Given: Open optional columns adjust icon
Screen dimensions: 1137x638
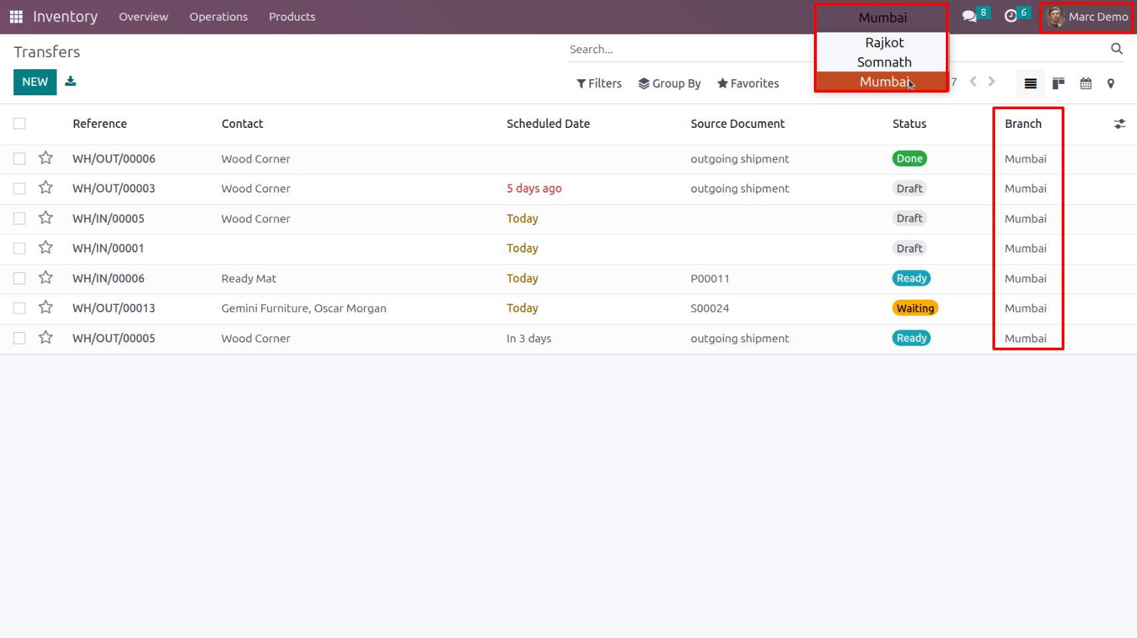Looking at the screenshot, I should pyautogui.click(x=1120, y=124).
